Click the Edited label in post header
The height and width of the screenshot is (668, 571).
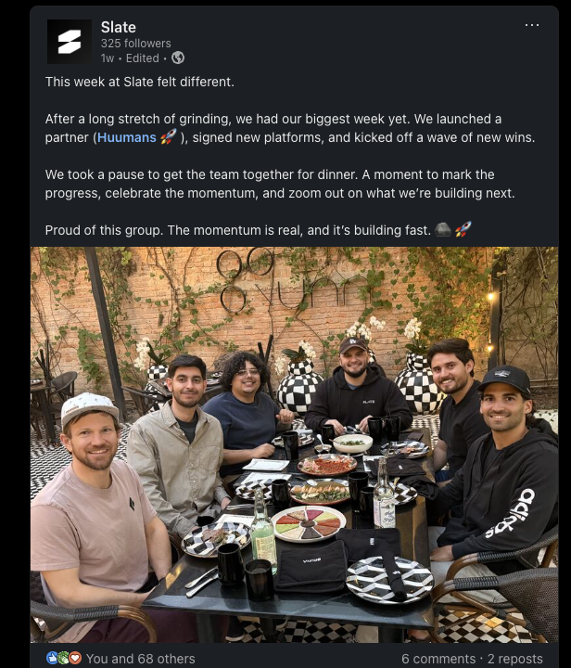click(143, 58)
